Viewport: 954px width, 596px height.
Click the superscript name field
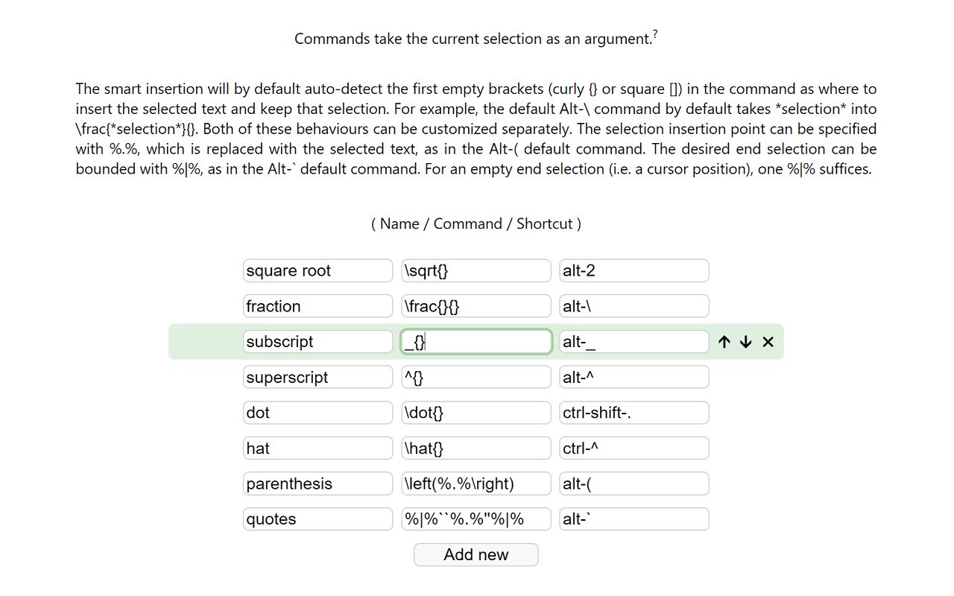[x=318, y=378]
